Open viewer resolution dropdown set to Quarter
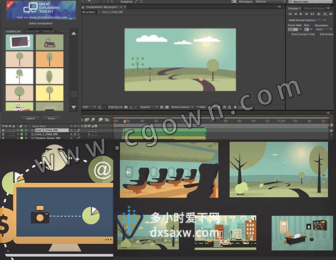336x260 pixels. point(149,107)
